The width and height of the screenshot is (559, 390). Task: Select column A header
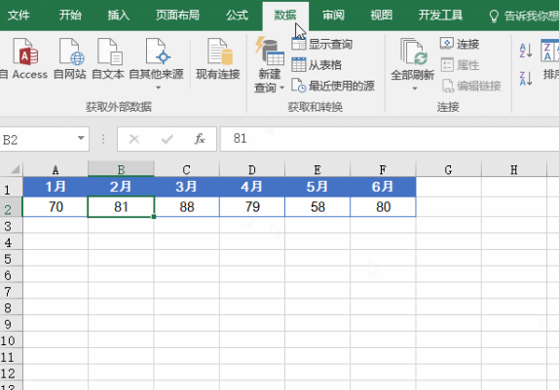(x=56, y=169)
